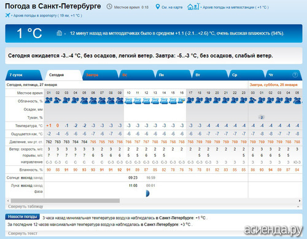Click the Ощущается как row label

pos(27,134)
